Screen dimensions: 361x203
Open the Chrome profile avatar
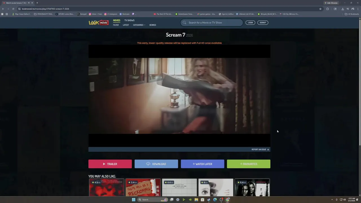pos(353,9)
